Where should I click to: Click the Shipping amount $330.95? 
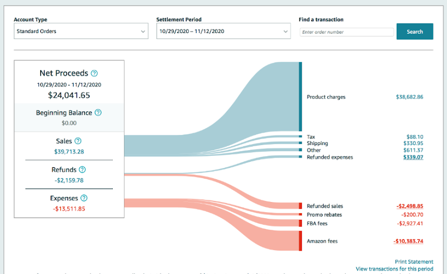click(x=413, y=143)
